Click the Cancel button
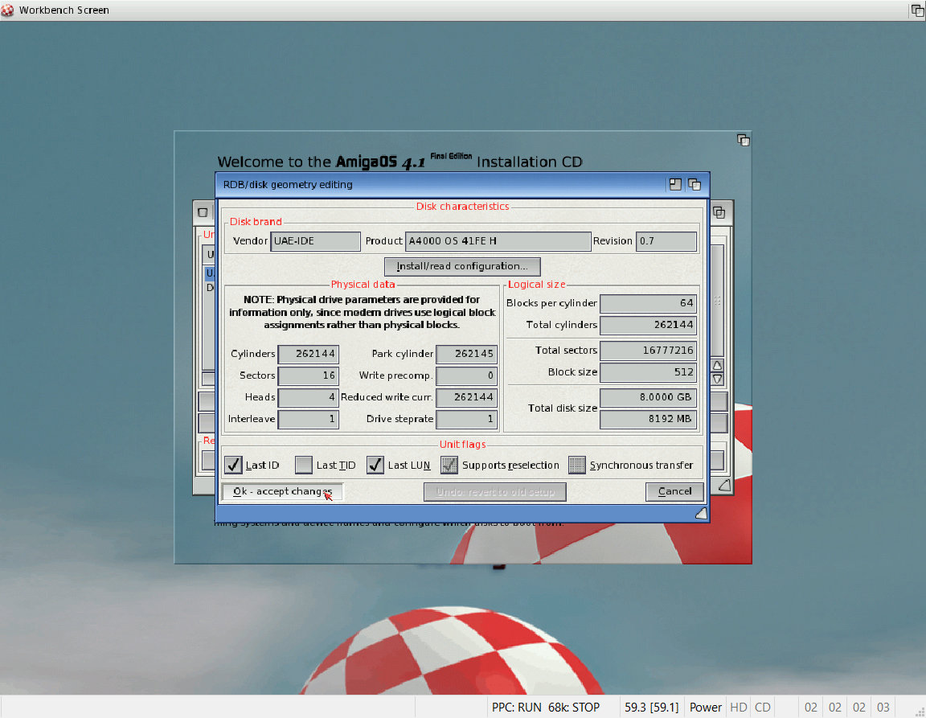926x718 pixels. click(x=674, y=492)
